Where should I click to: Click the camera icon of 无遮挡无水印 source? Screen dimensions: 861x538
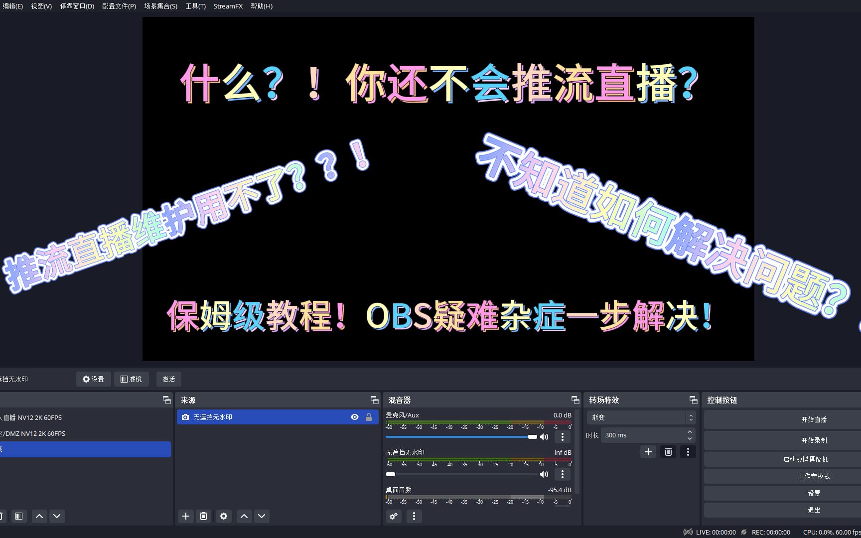[x=185, y=417]
